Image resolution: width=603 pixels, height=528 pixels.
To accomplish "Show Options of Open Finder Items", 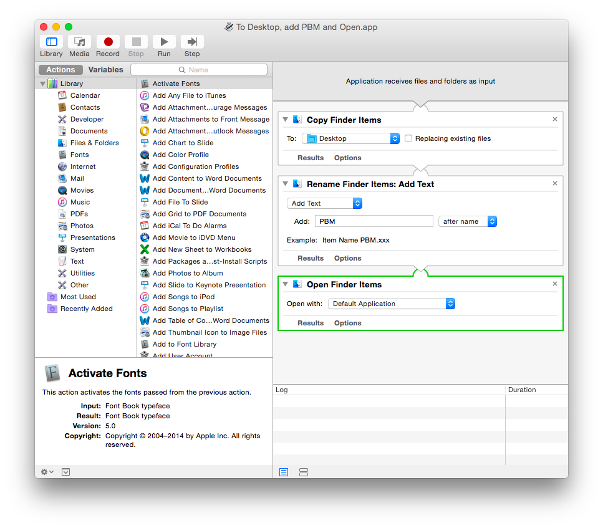I will (x=348, y=323).
